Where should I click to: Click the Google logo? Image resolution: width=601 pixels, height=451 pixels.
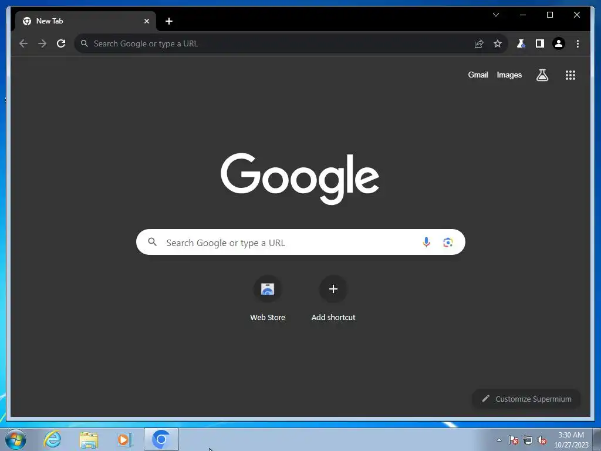tap(300, 179)
